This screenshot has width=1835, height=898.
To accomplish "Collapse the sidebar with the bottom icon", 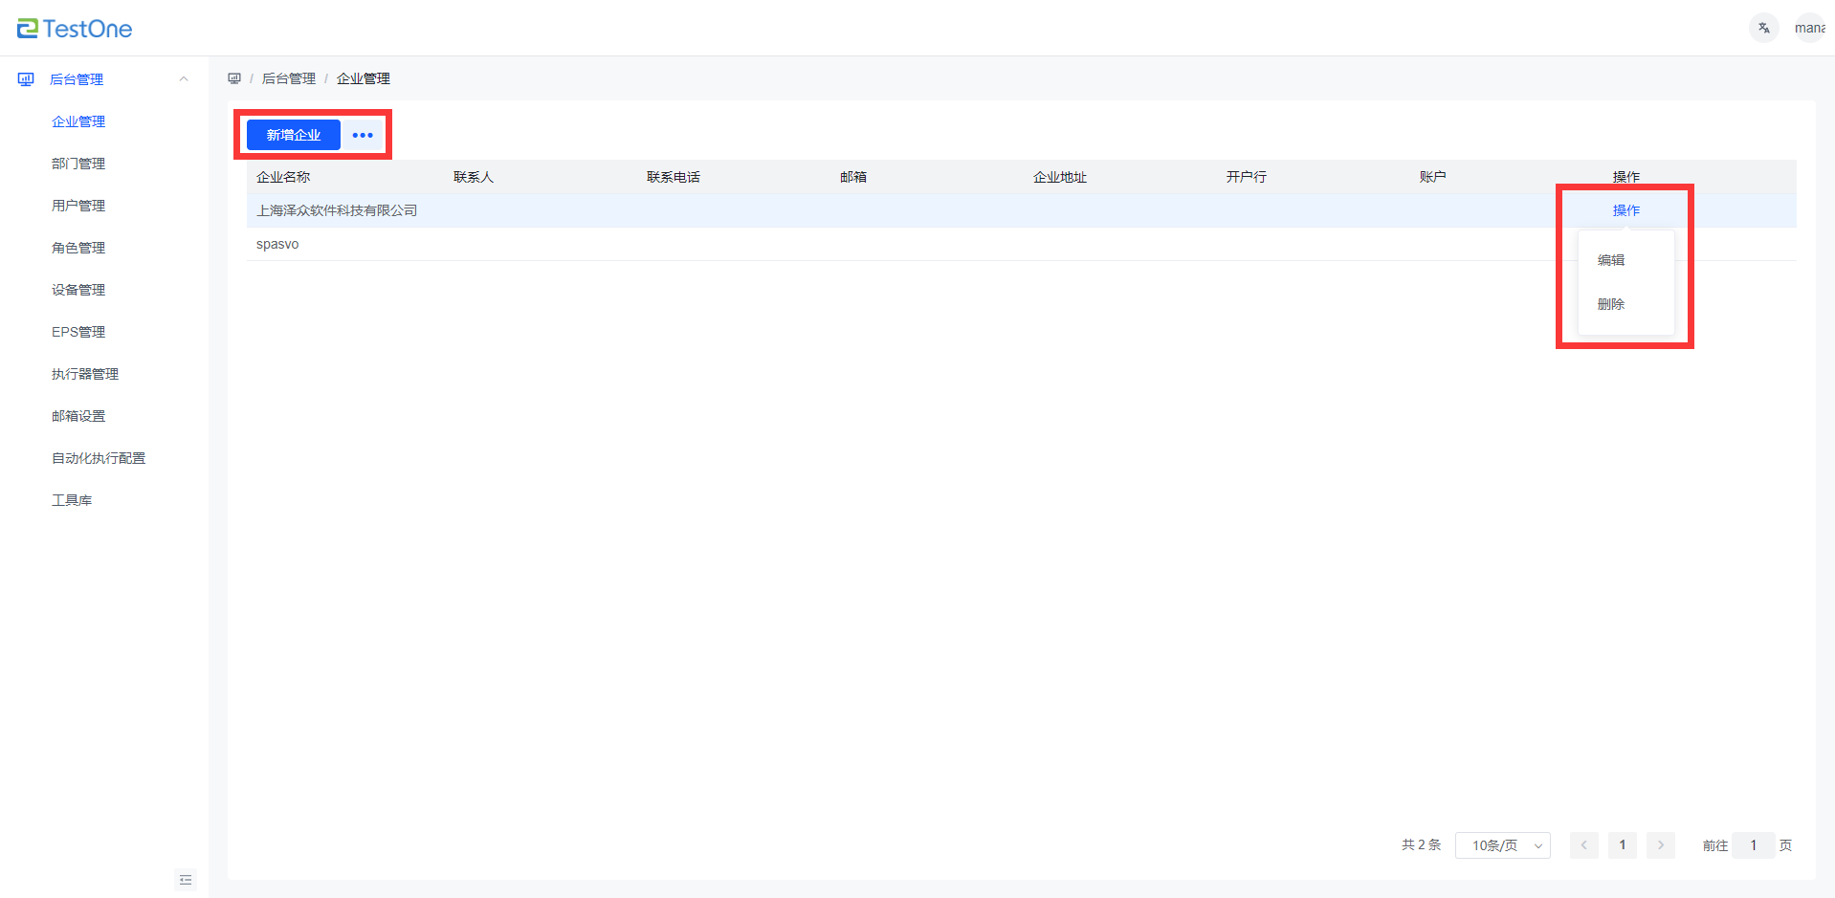I will click(x=186, y=880).
